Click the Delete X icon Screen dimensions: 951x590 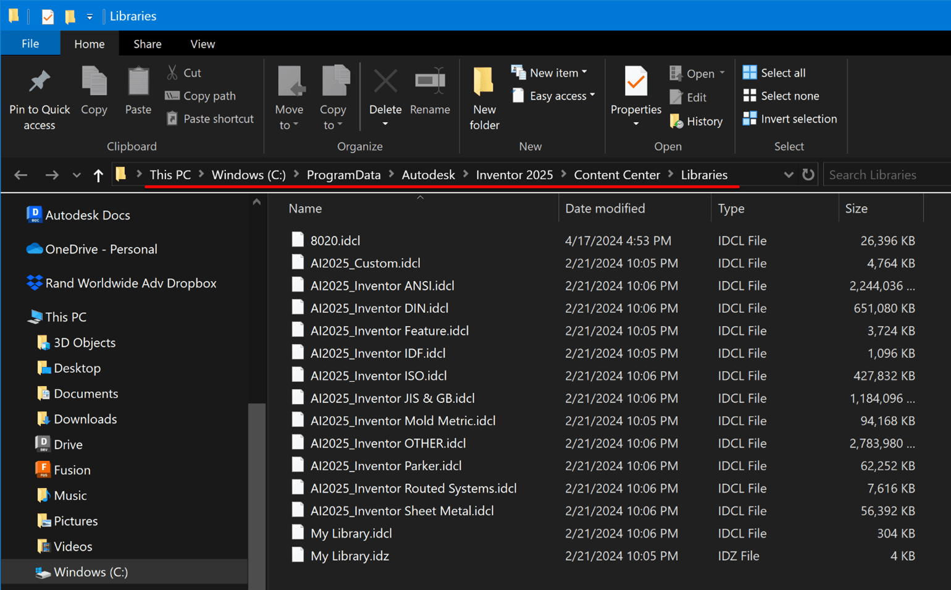385,81
